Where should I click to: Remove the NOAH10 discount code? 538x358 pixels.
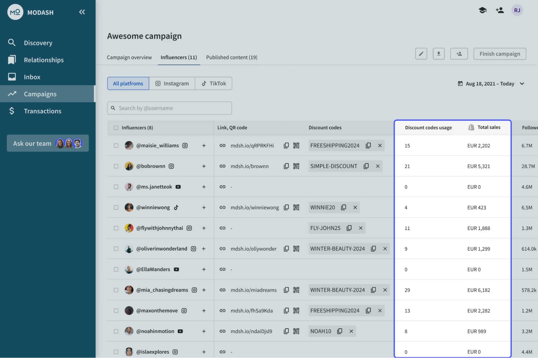[x=351, y=331]
